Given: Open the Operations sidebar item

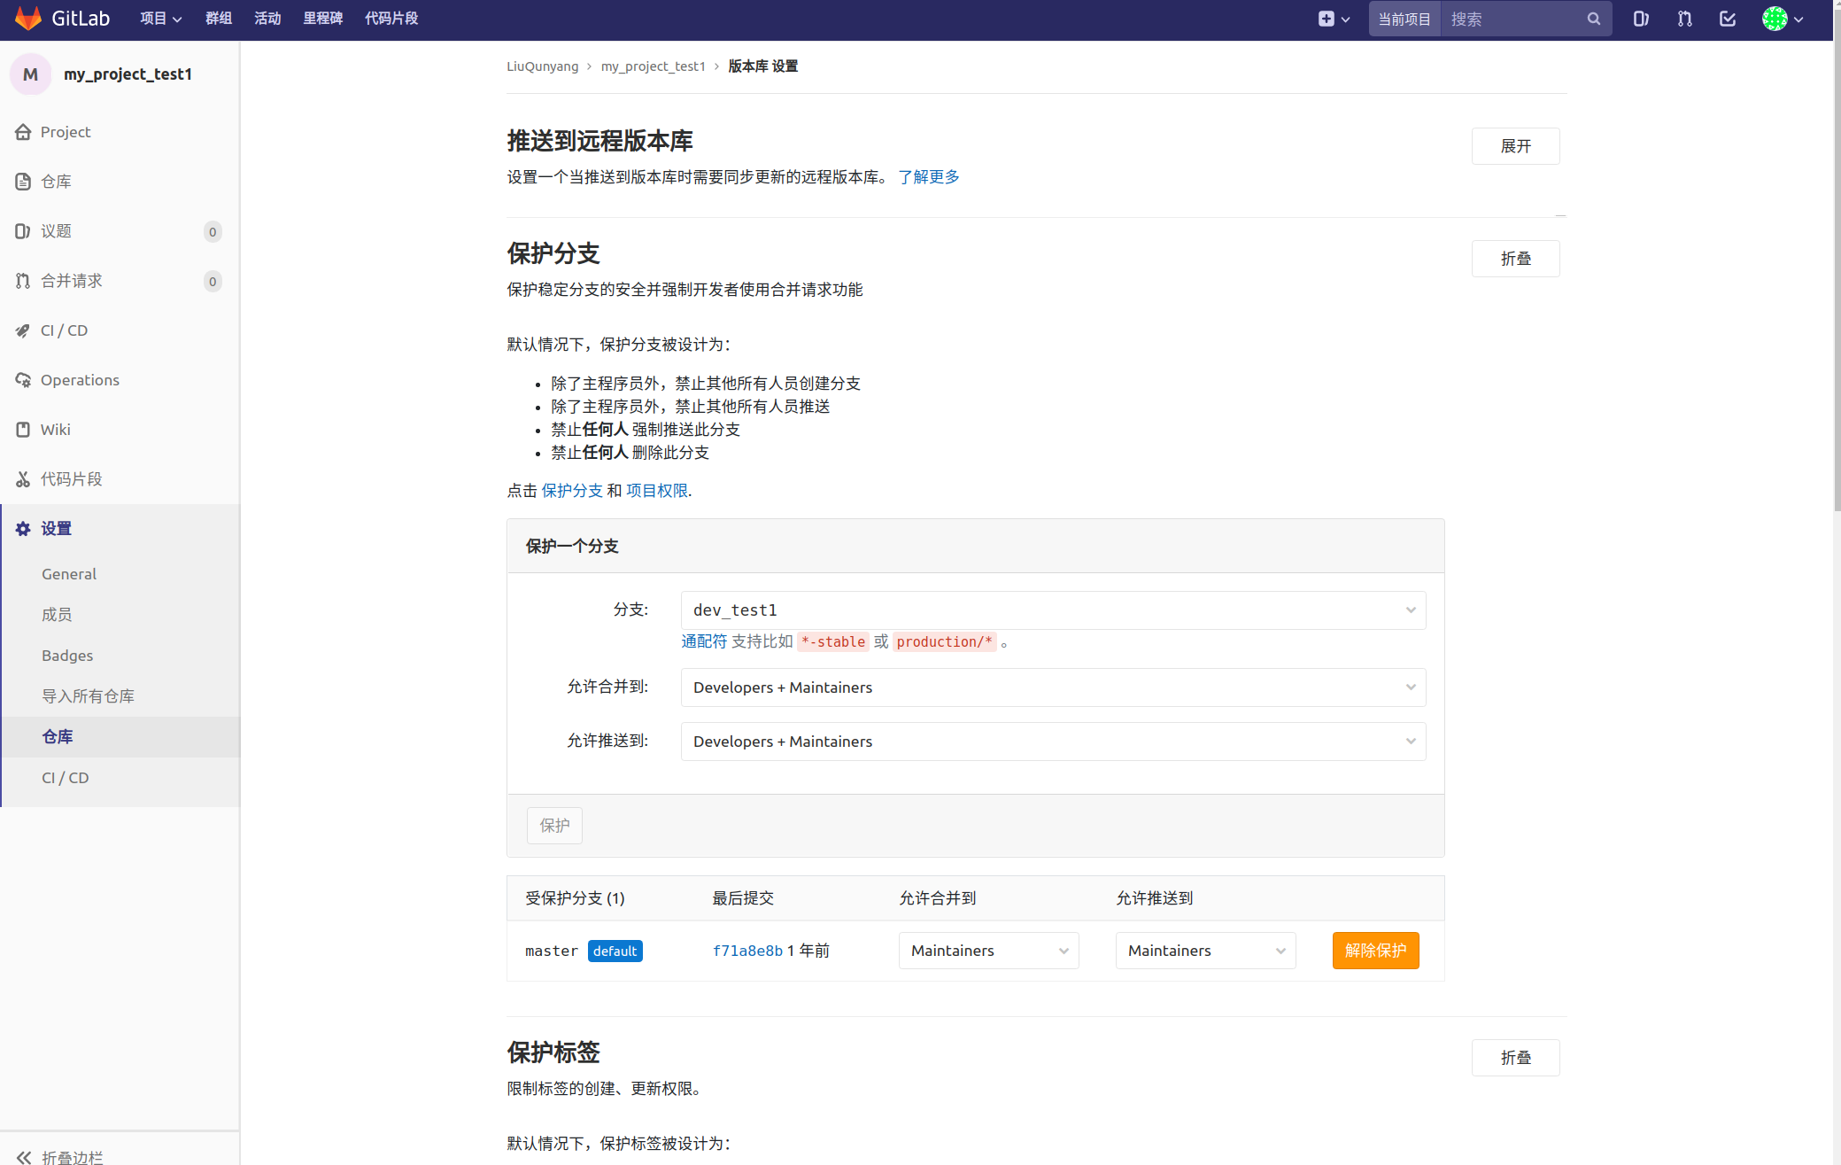Looking at the screenshot, I should (x=80, y=379).
